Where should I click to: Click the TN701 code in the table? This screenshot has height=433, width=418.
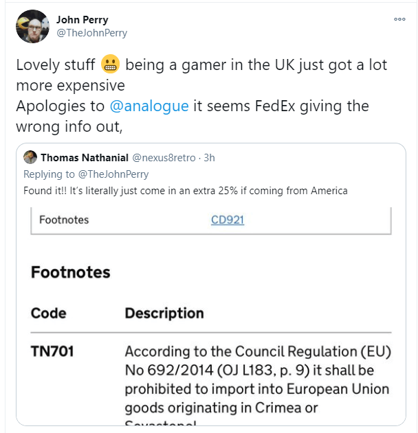tap(52, 351)
